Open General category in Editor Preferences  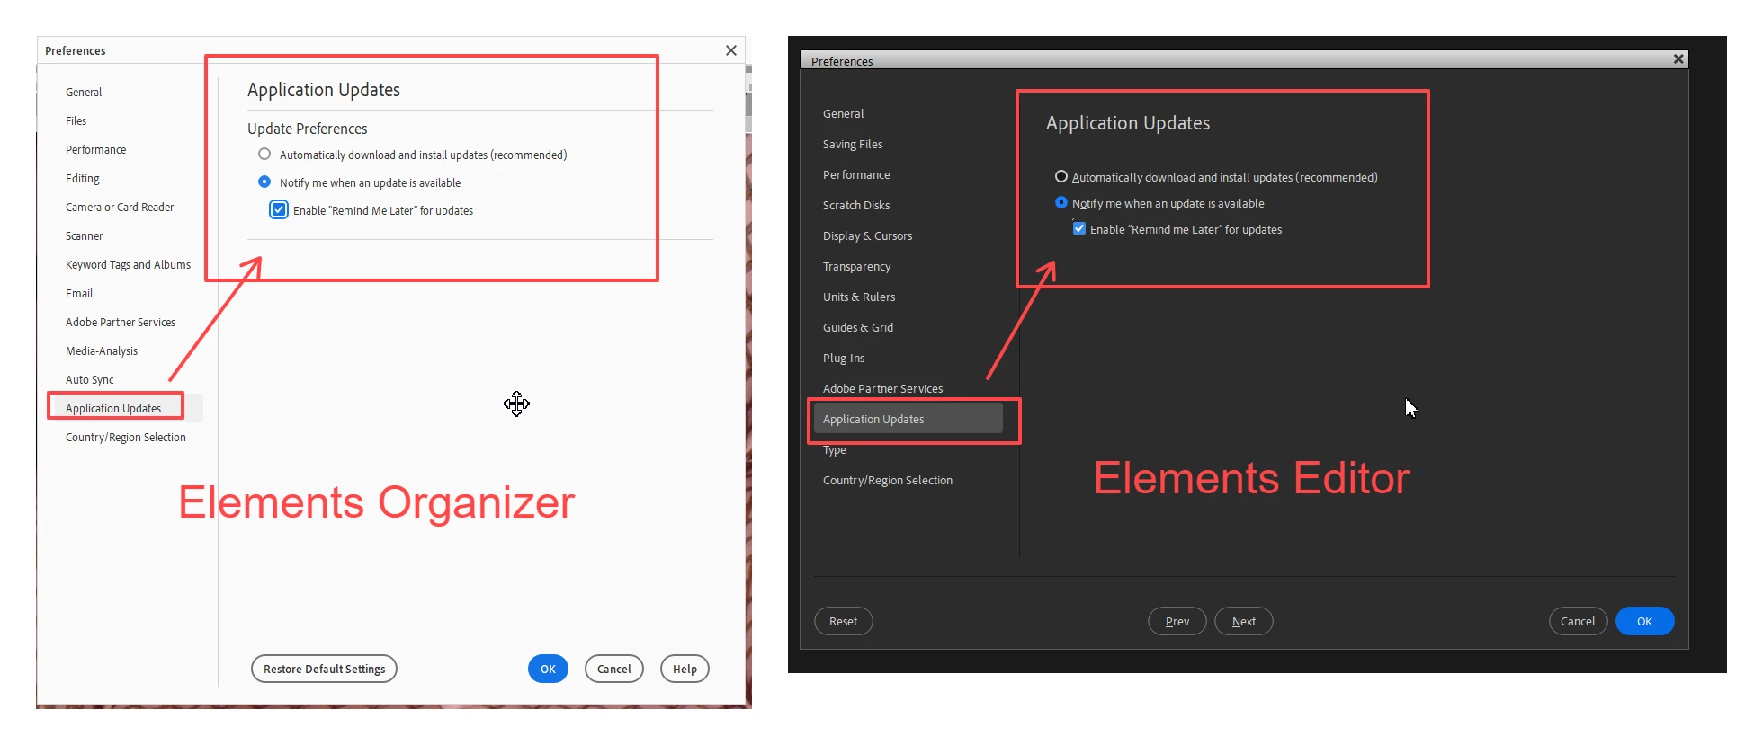843,113
